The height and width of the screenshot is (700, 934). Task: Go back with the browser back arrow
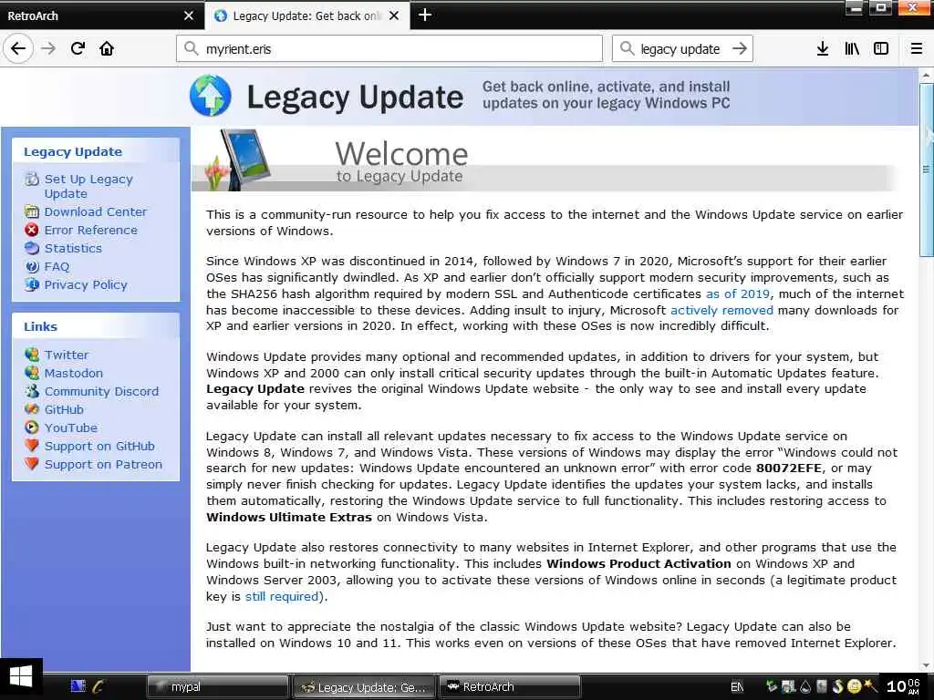(x=18, y=48)
